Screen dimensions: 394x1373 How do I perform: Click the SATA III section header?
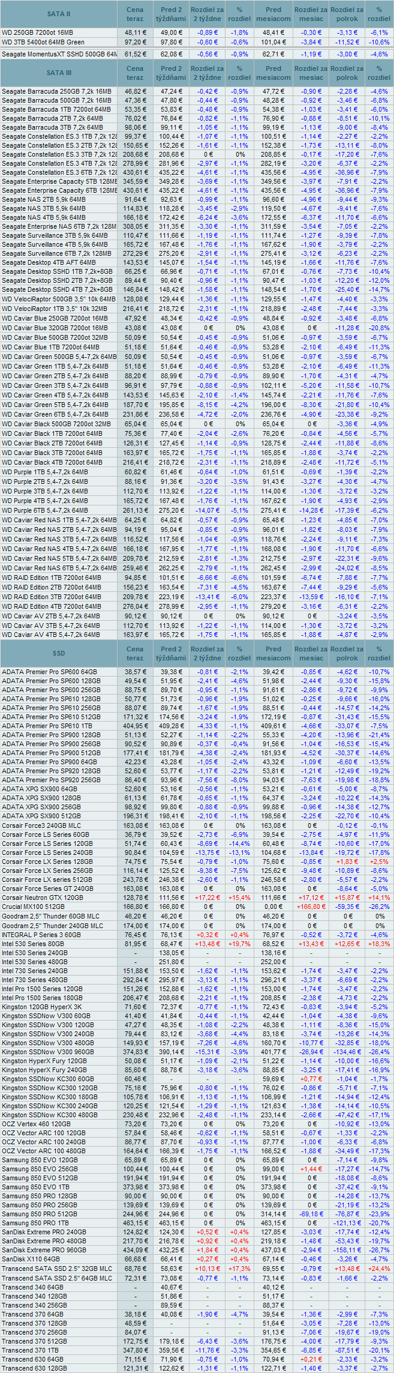(59, 73)
